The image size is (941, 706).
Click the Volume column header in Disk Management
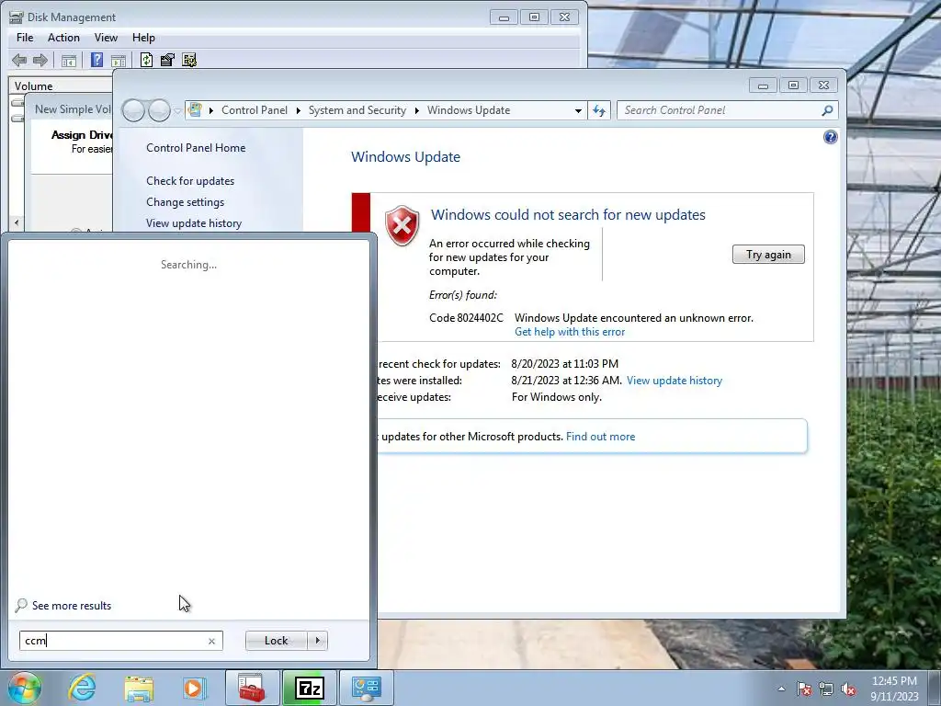(x=61, y=85)
